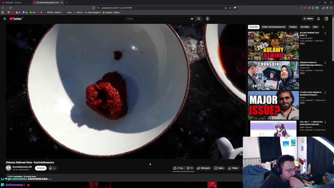This screenshot has height=188, width=334.
Task: Open Filman.cc bookmark
Action: point(79,12)
